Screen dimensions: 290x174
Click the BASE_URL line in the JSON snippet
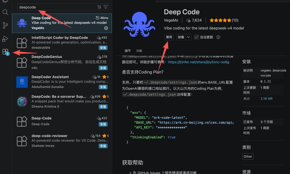pos(184,123)
